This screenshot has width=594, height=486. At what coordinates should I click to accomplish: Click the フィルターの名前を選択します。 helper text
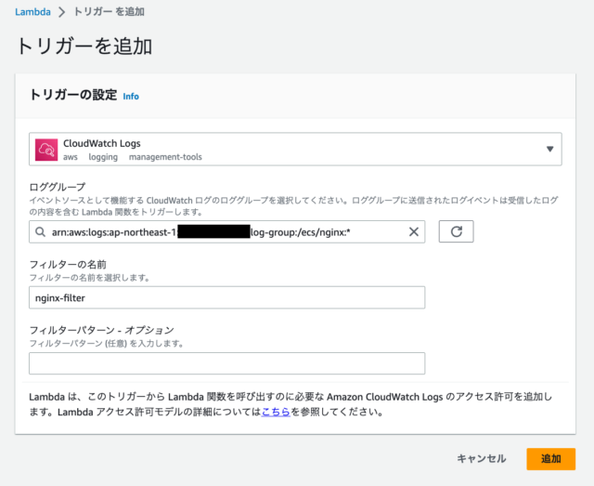point(90,278)
